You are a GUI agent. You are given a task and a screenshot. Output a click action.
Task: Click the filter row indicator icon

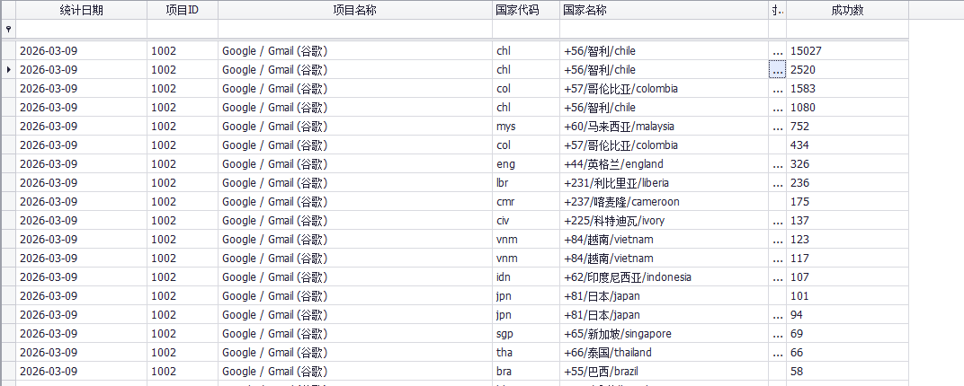(x=8, y=30)
